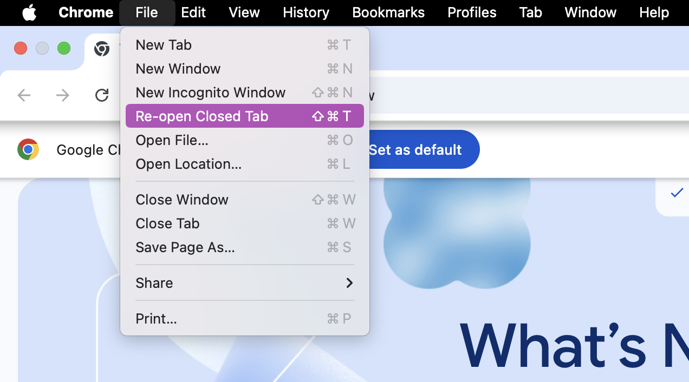Choose Re-open Closed Tab
Screen dimensions: 689x382
pos(201,116)
